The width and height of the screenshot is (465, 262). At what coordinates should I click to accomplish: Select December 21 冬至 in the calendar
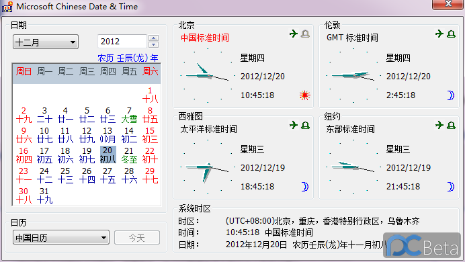129,155
